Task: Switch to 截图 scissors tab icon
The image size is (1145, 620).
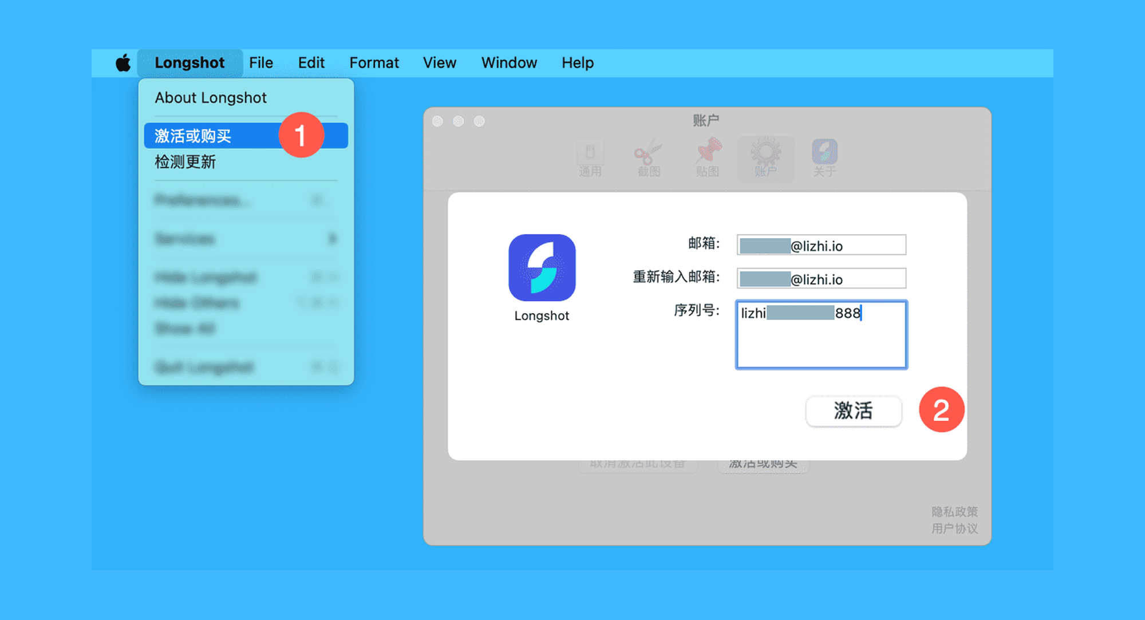Action: tap(649, 158)
